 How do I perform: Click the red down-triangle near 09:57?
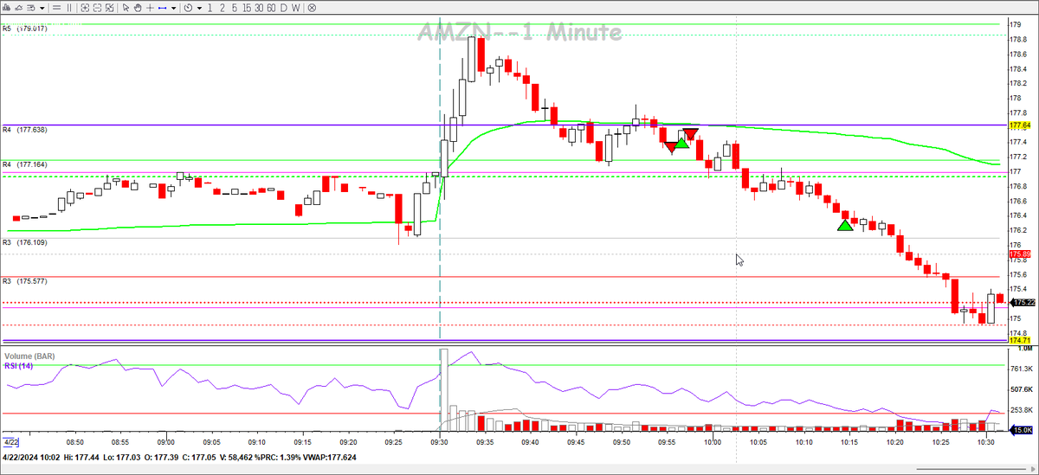pyautogui.click(x=690, y=134)
